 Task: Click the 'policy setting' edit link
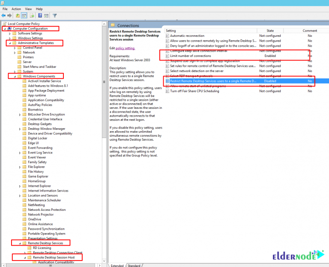(125, 48)
